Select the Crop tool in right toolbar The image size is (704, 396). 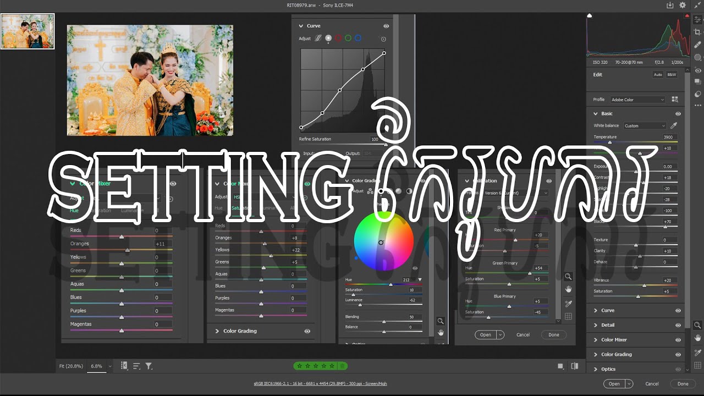tap(697, 32)
